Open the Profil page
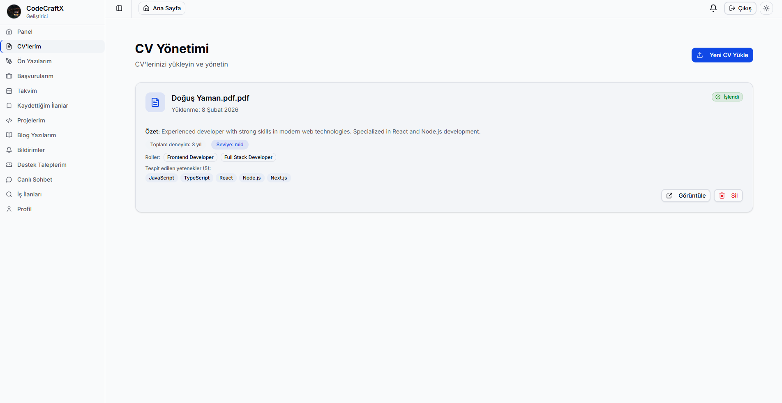Viewport: 782px width, 403px height. point(24,209)
